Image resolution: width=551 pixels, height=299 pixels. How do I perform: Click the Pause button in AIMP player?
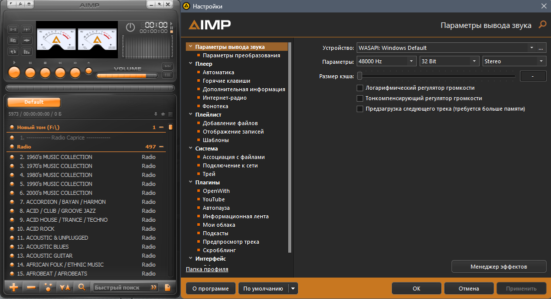[30, 73]
